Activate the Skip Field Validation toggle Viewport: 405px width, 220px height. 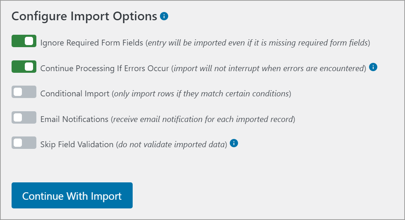(x=24, y=143)
